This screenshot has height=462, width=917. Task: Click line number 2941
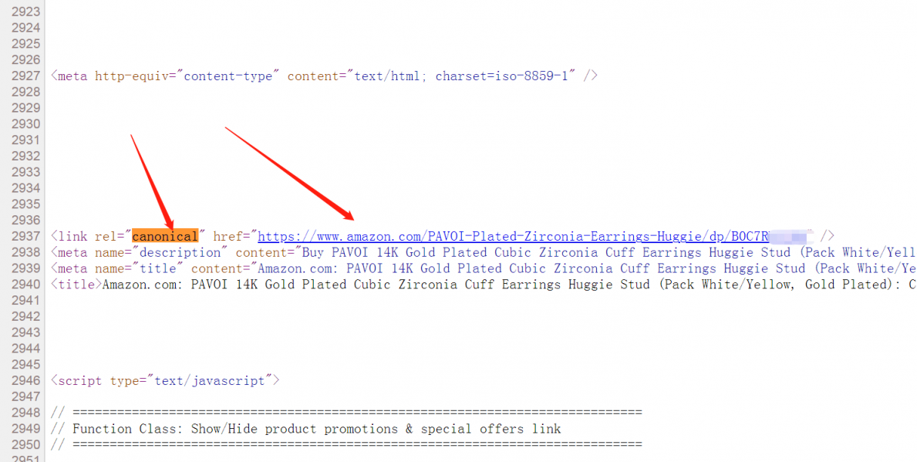25,301
